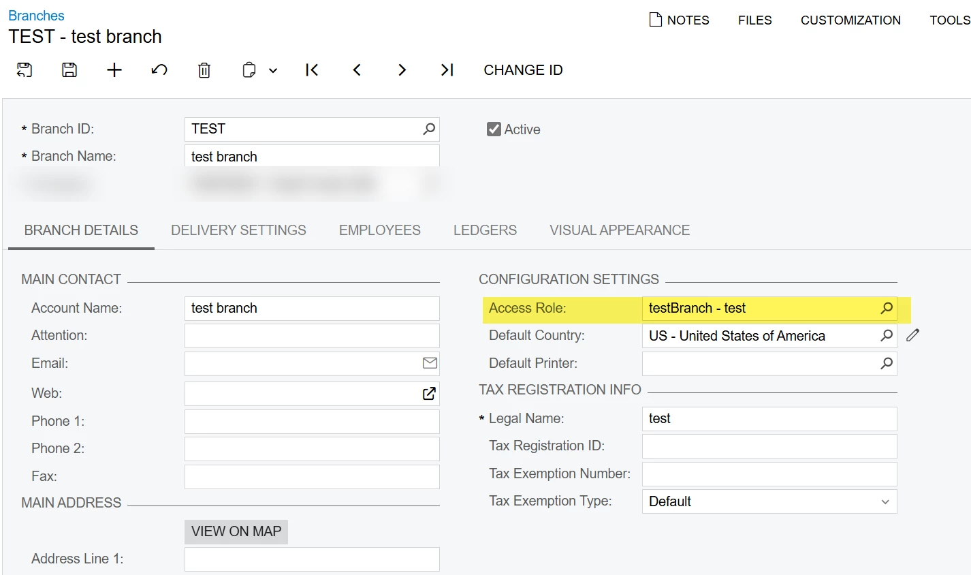
Task: Click the Save disk icon
Action: (69, 69)
